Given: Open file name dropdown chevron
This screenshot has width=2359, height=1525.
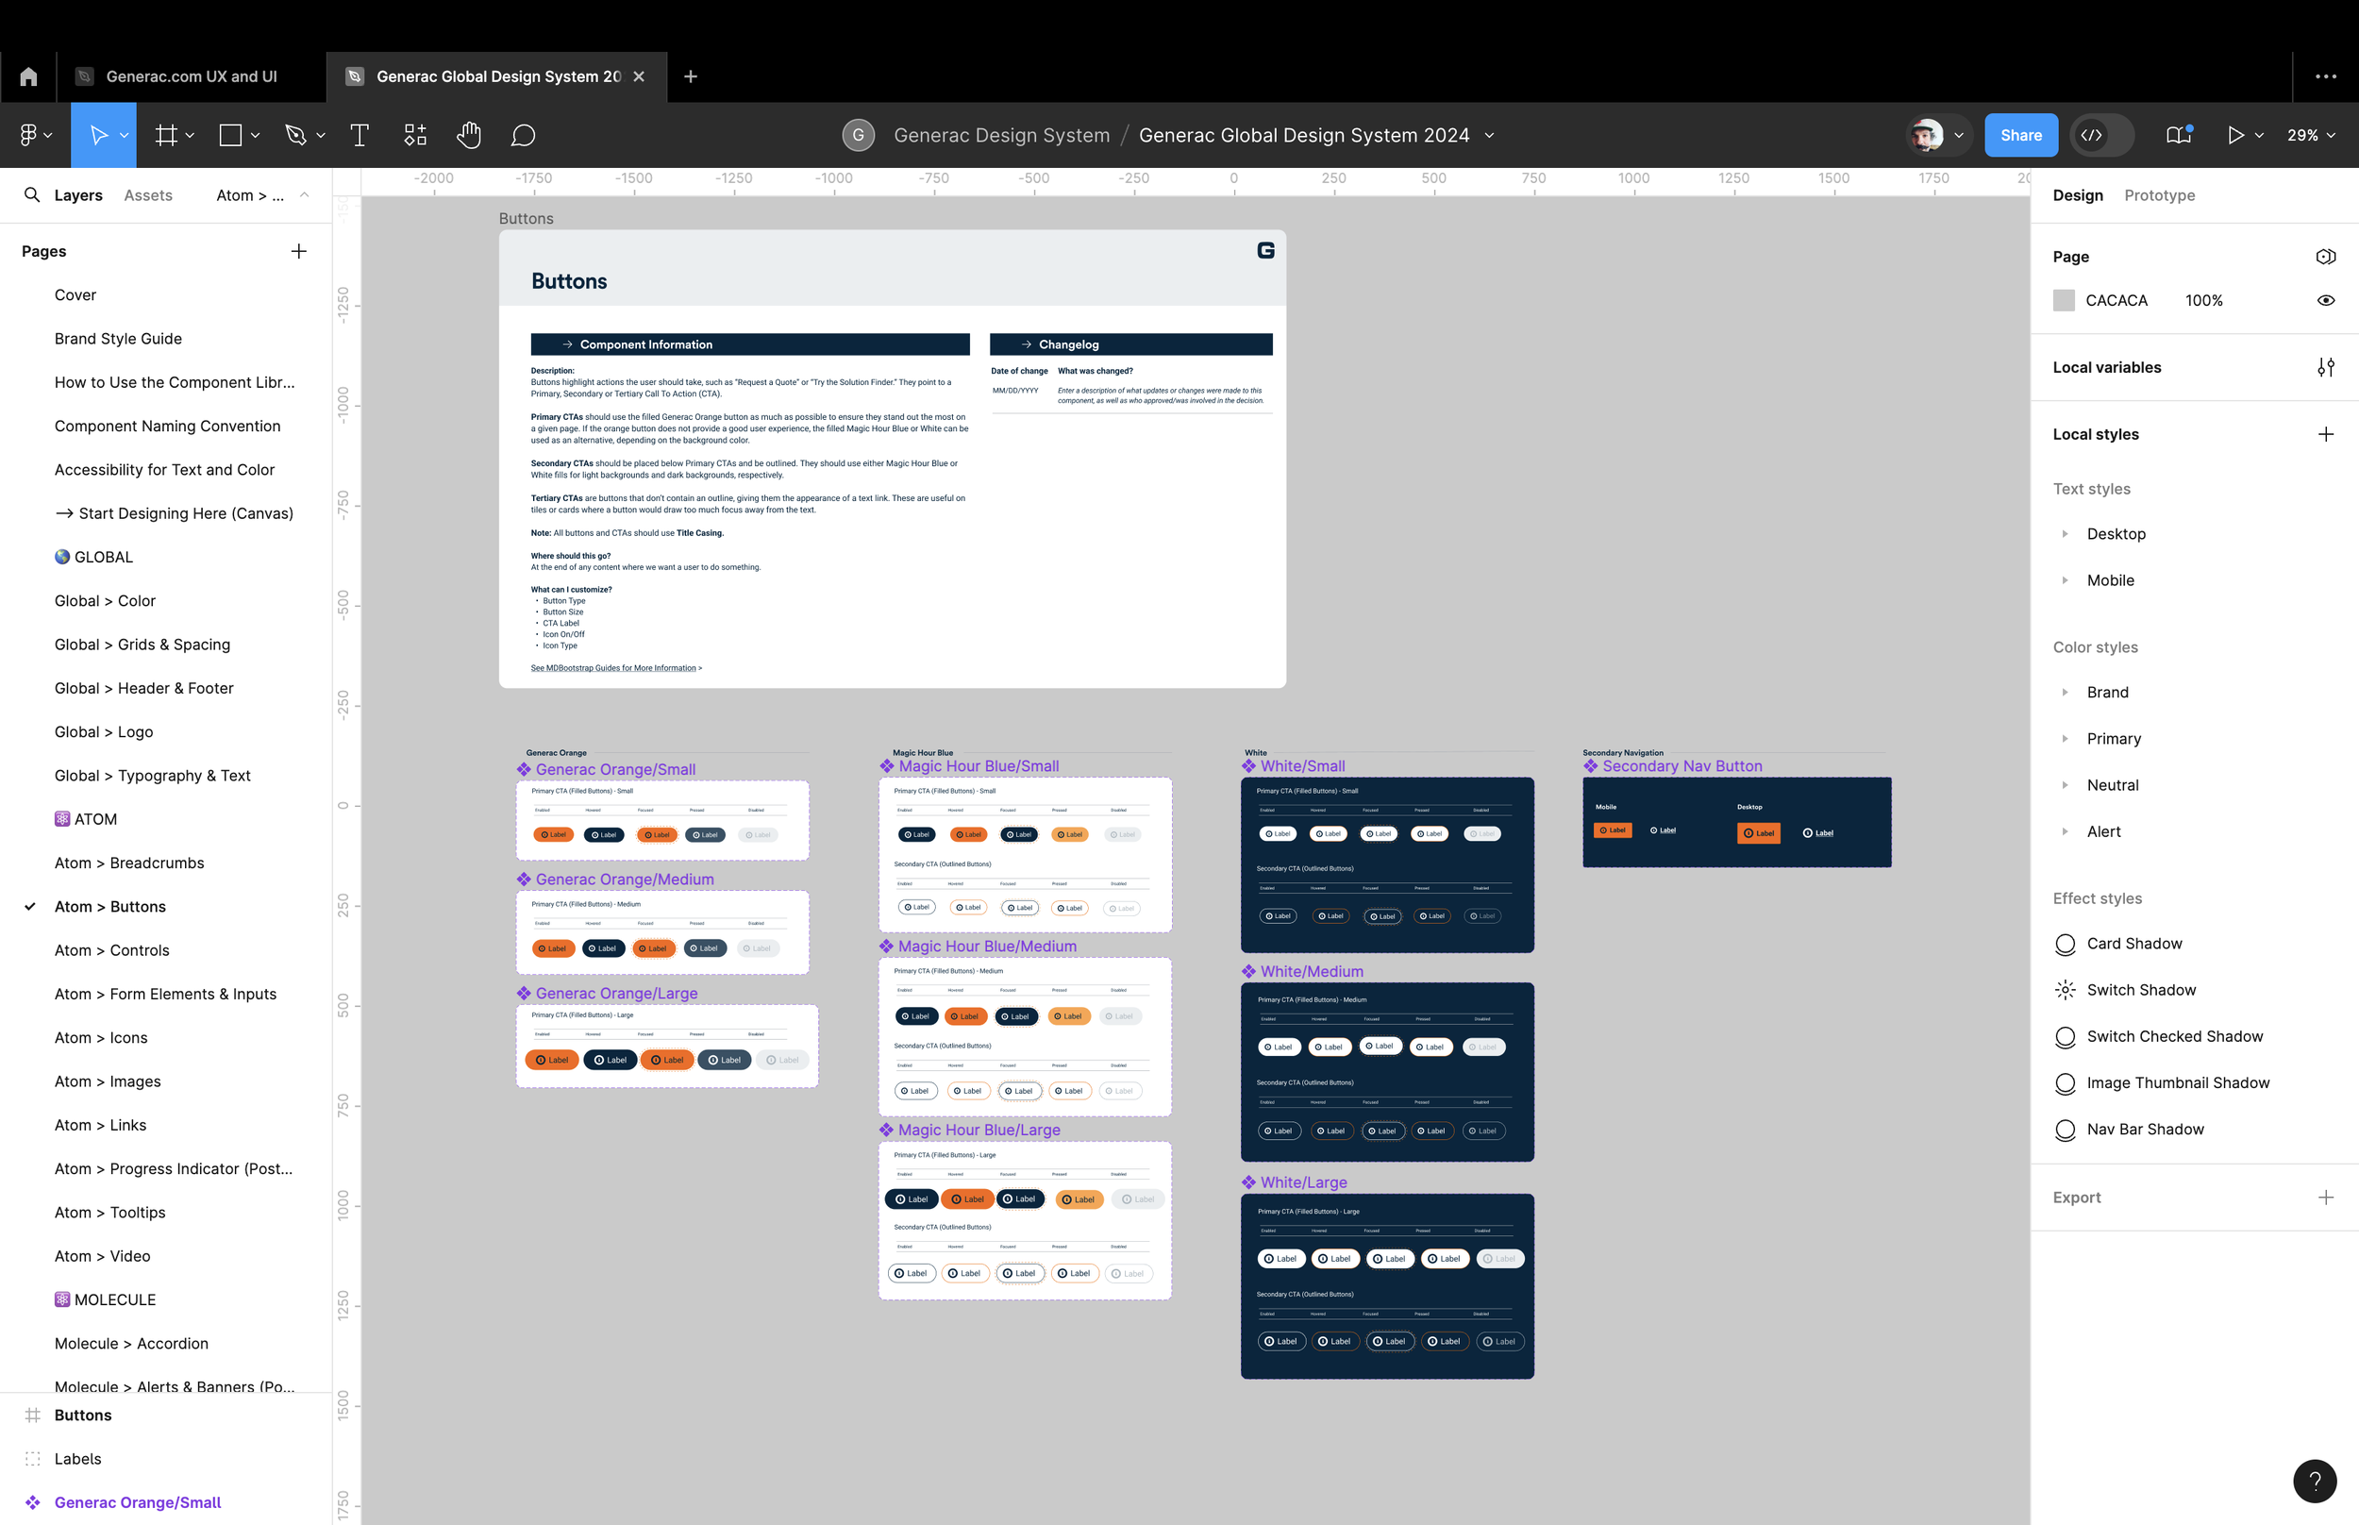Looking at the screenshot, I should coord(1489,136).
